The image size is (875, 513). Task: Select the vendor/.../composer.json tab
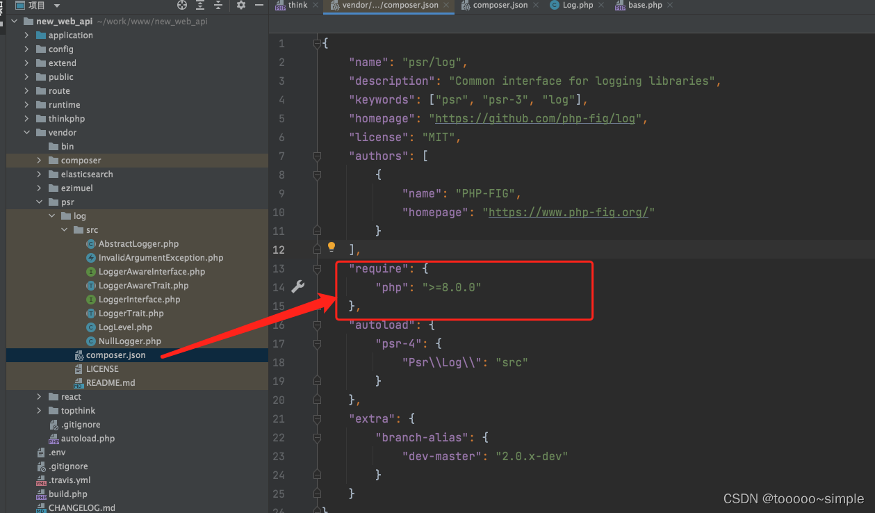tap(389, 5)
